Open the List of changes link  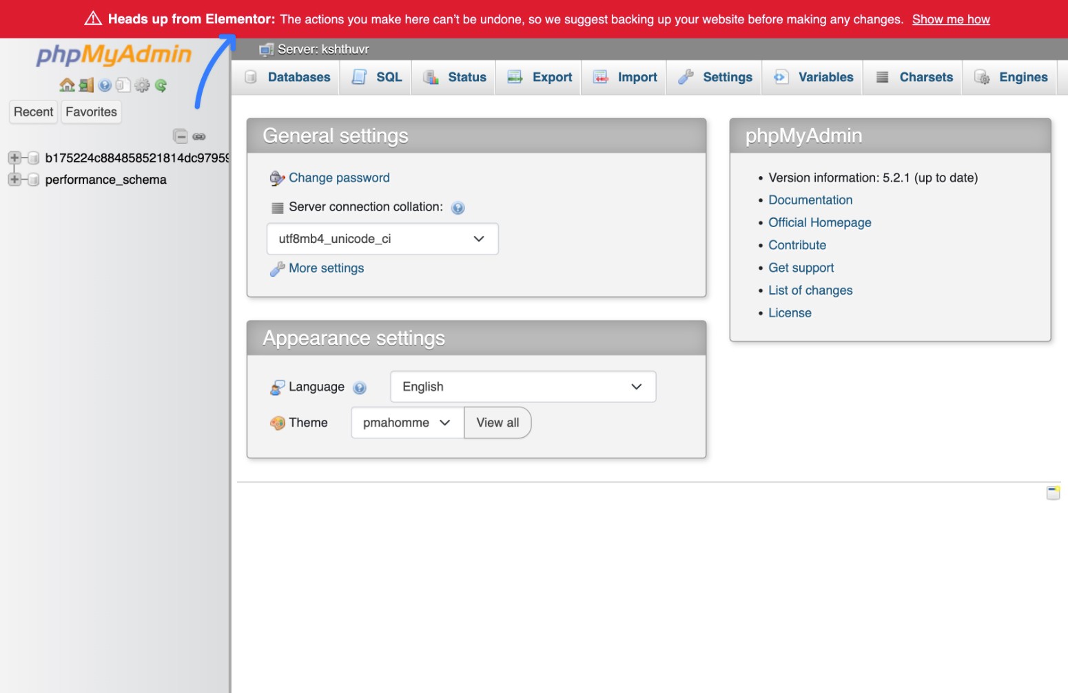[810, 291]
